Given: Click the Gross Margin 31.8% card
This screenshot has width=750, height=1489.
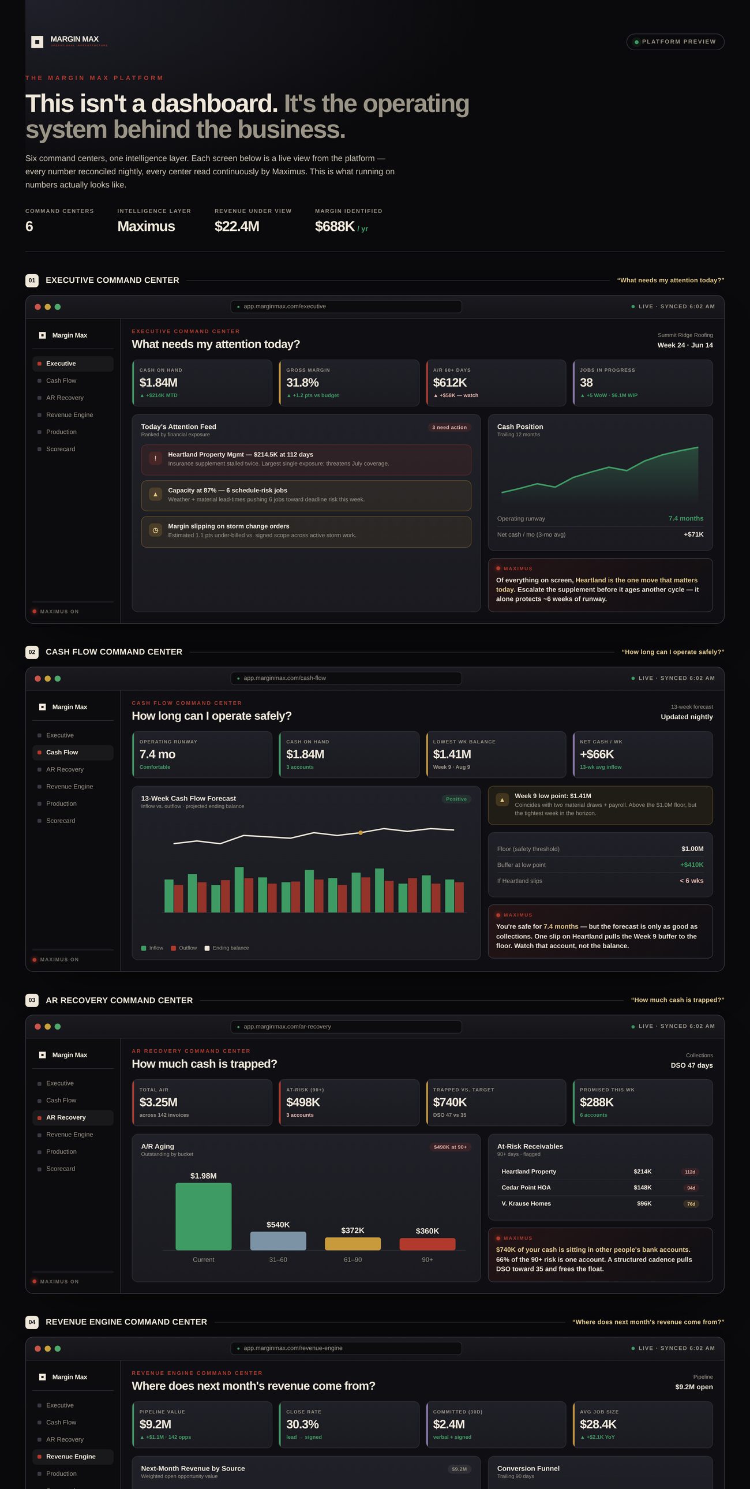Looking at the screenshot, I should pyautogui.click(x=349, y=383).
